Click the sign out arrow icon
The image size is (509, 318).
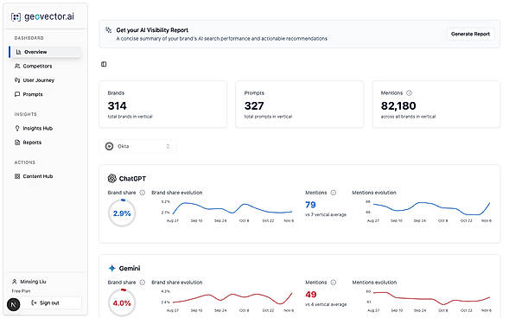34,302
